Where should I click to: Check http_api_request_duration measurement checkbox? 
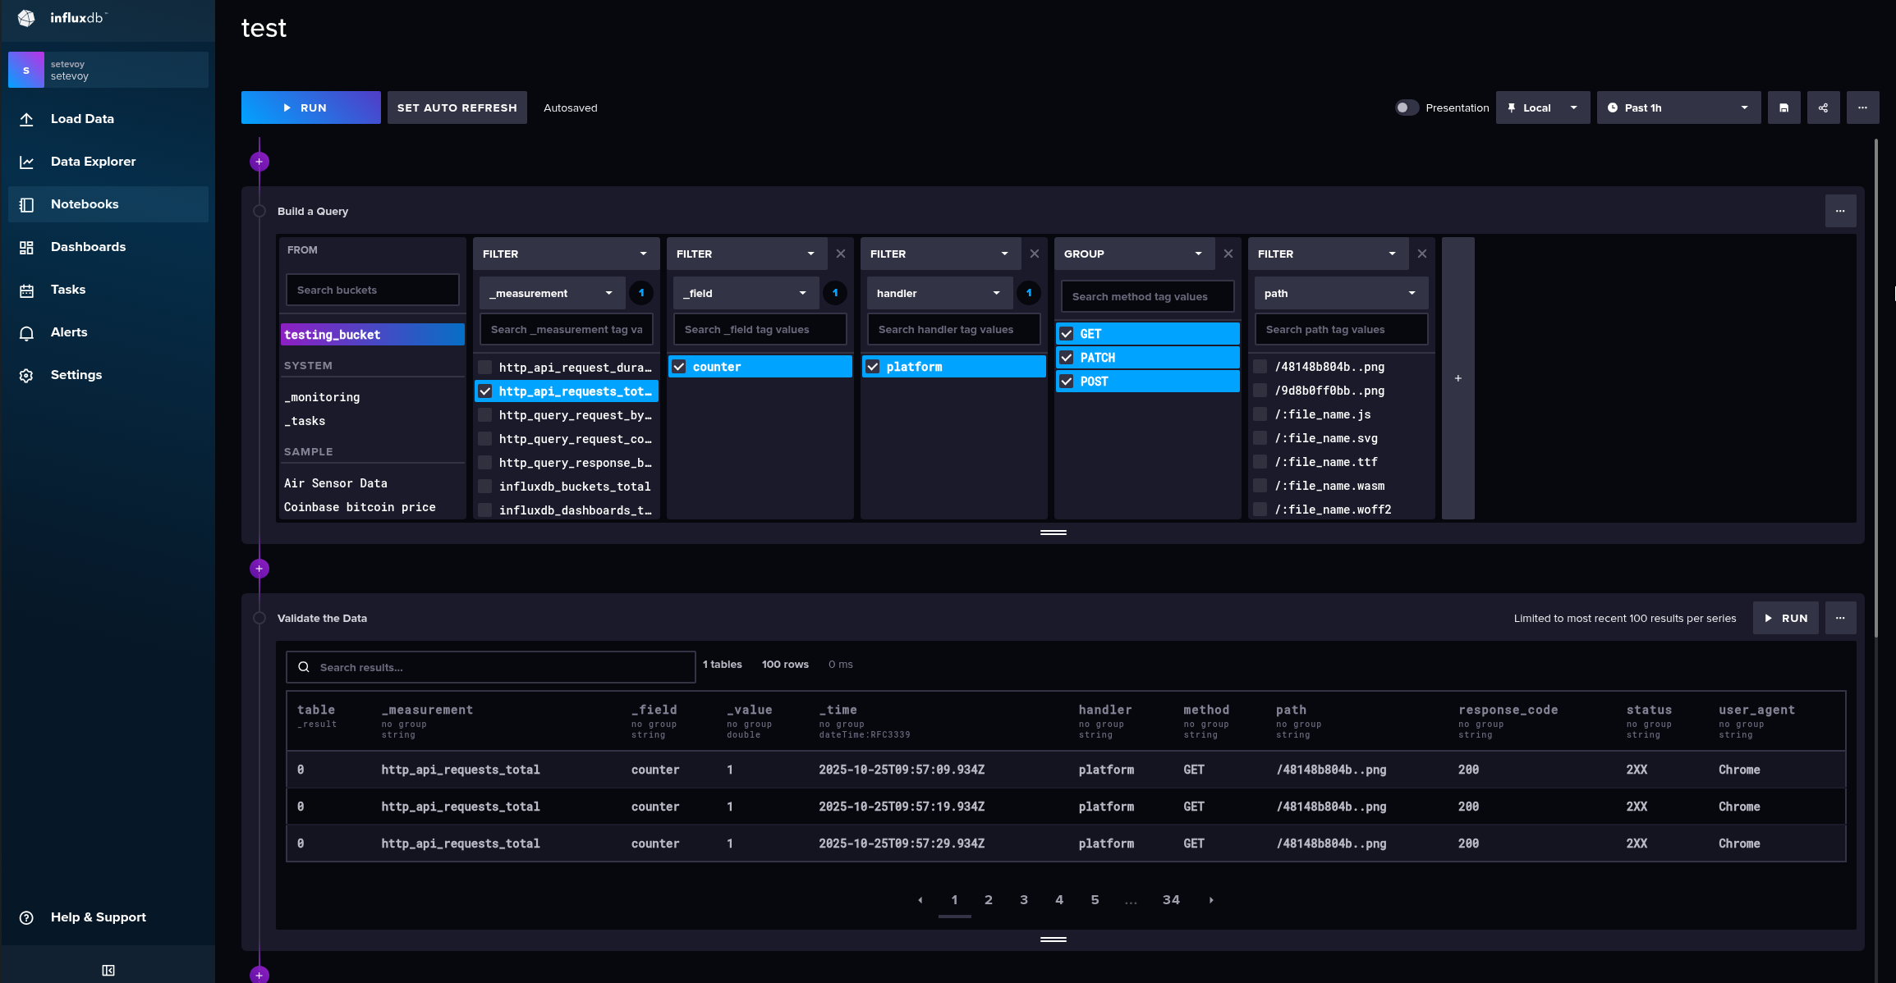tap(485, 368)
